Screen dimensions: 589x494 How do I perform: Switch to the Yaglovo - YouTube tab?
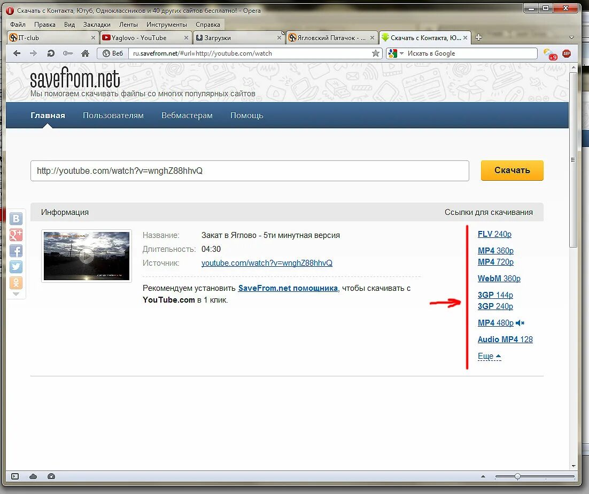click(x=145, y=37)
